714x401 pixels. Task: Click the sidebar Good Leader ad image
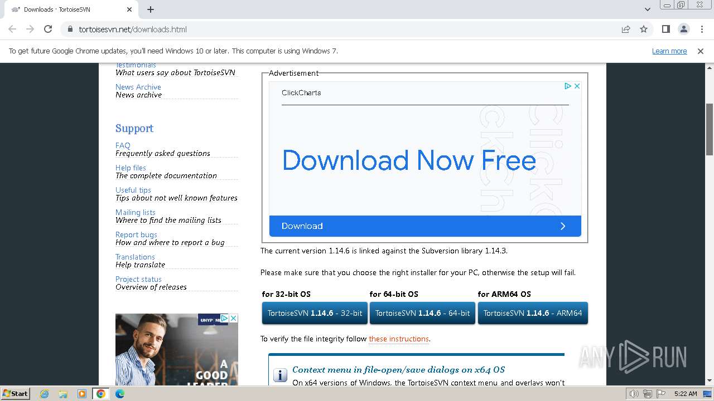tap(176, 349)
